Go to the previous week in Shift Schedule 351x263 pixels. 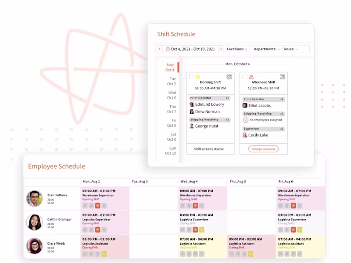tap(160, 49)
